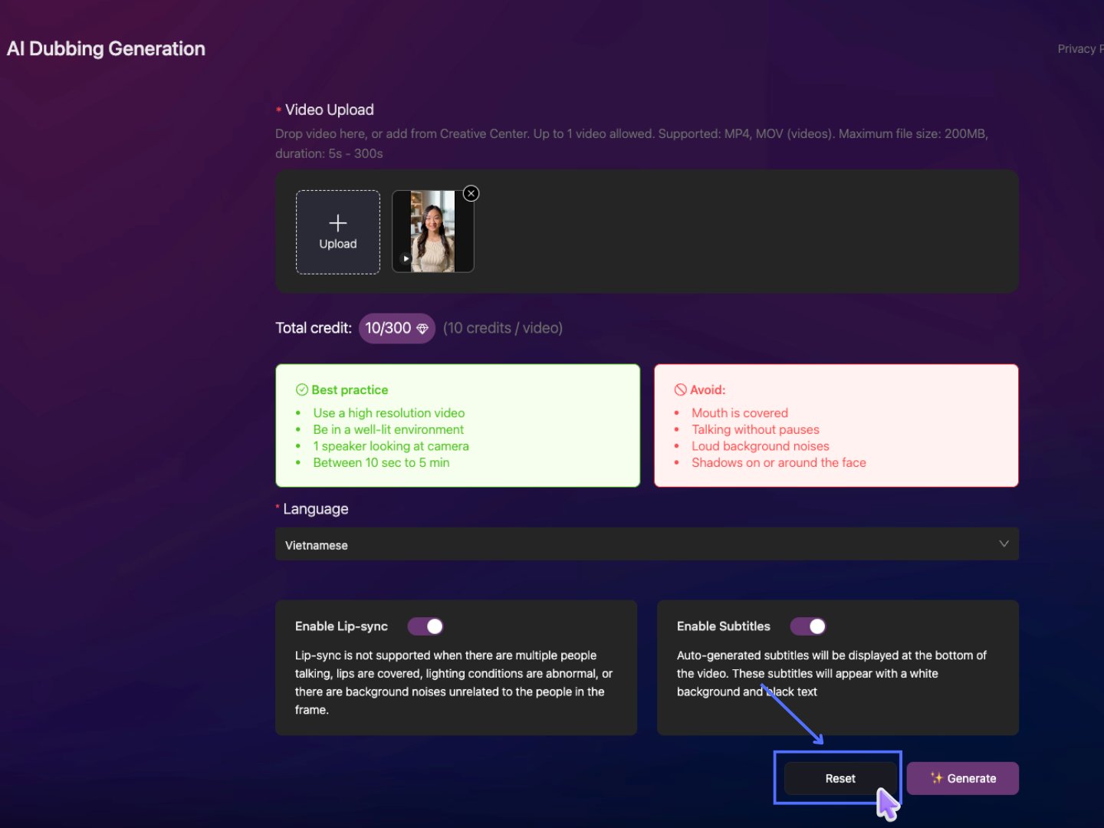Click the Reset button
Viewport: 1104px width, 828px height.
coord(839,778)
